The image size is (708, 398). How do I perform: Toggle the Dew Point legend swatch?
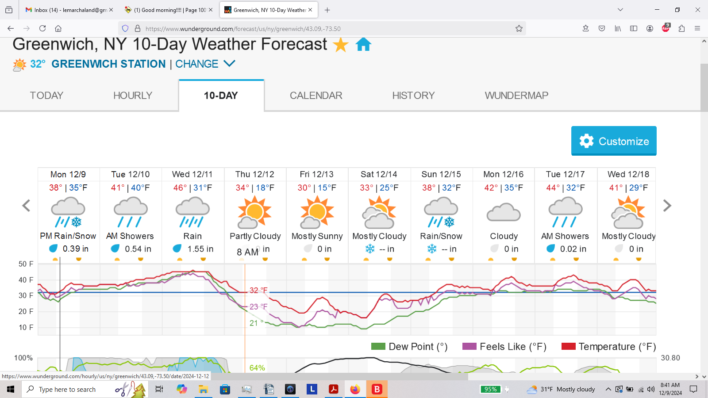[378, 347]
